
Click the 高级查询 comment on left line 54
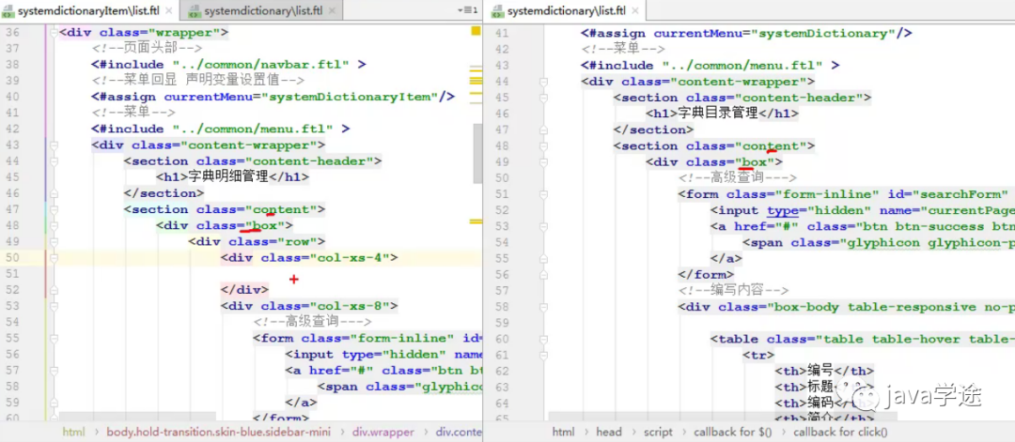click(x=313, y=322)
